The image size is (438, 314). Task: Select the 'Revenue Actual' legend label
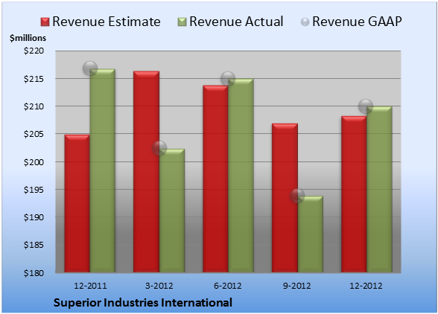click(236, 22)
